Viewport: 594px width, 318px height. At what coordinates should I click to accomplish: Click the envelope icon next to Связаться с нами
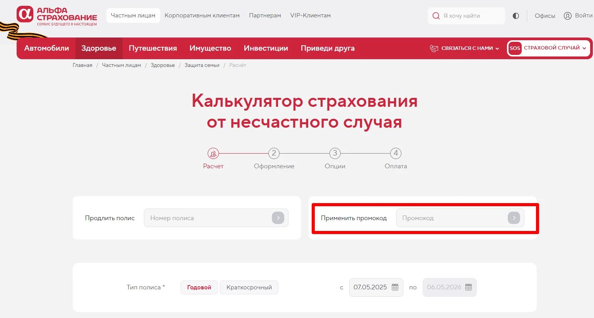[x=434, y=48]
